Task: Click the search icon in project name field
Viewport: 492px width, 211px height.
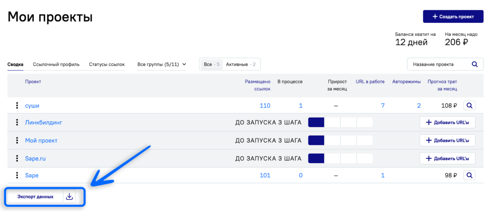Action: (x=475, y=64)
